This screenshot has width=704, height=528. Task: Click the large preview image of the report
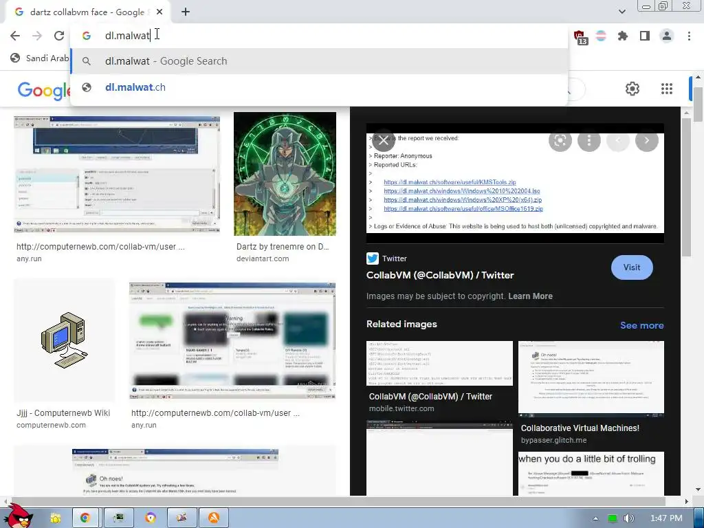[515, 183]
